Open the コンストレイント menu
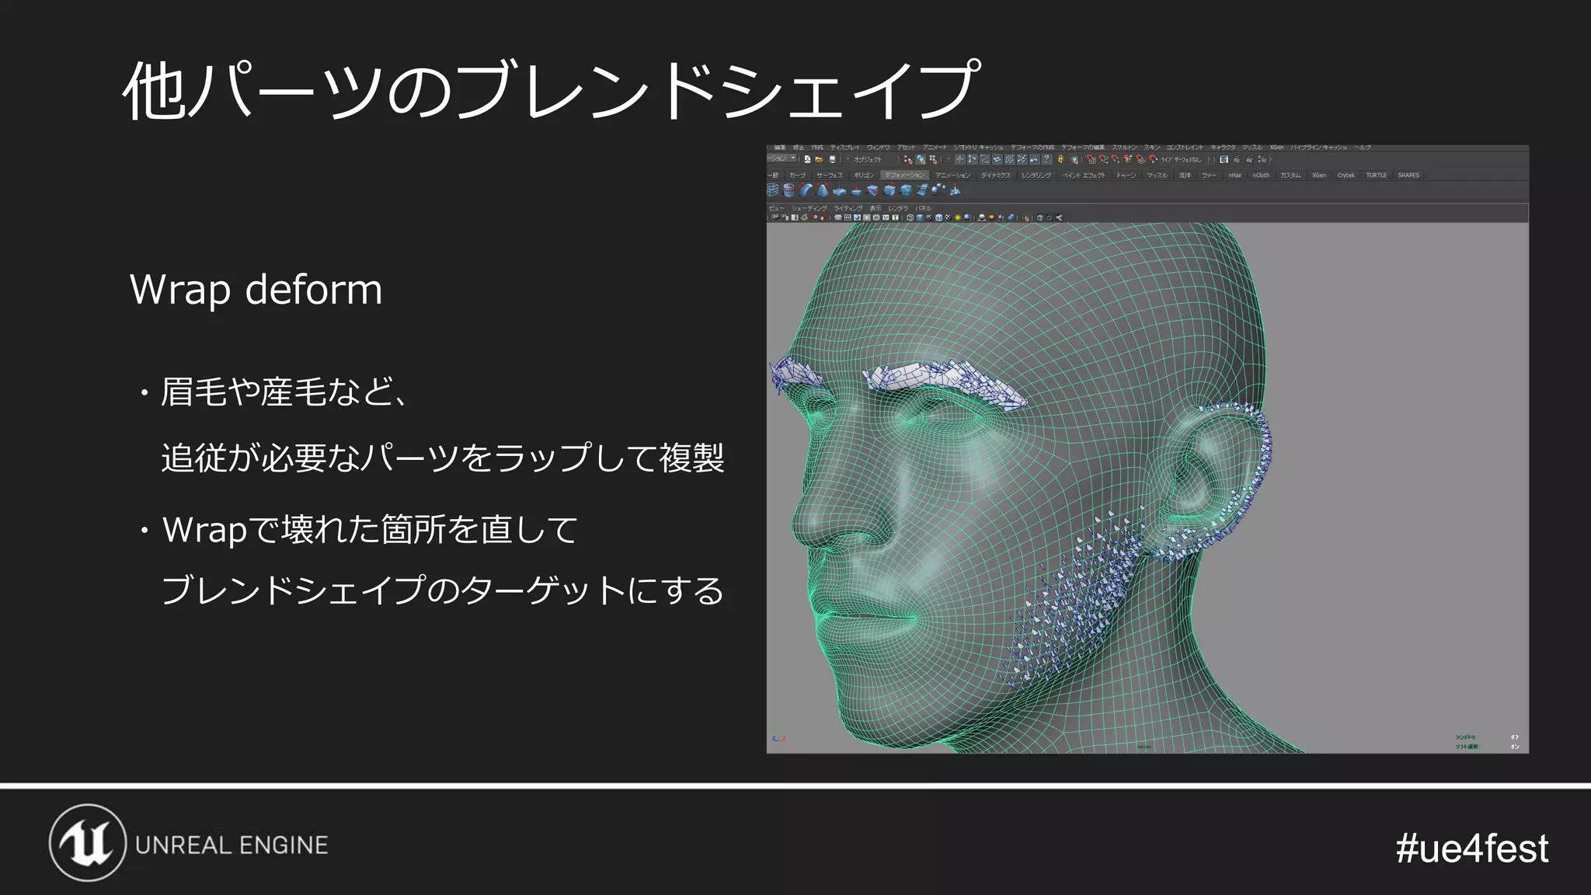This screenshot has width=1591, height=895. coord(1185,148)
